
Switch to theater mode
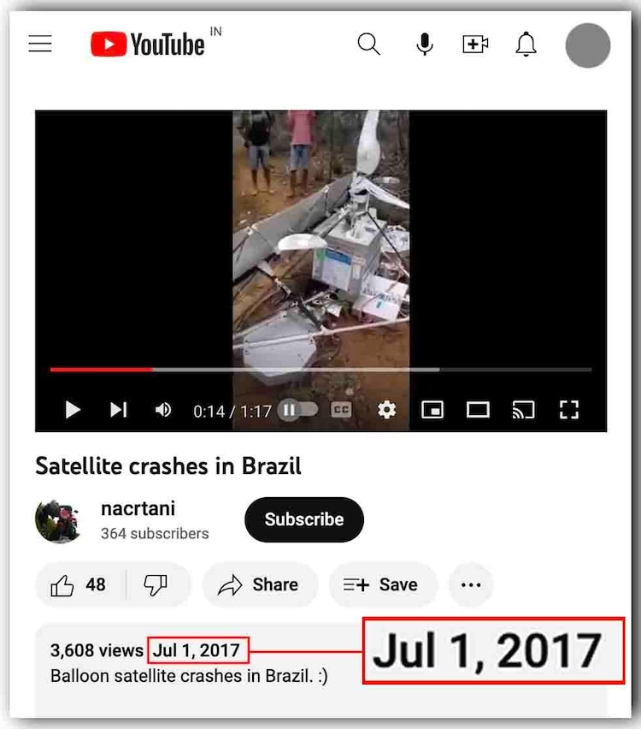(x=478, y=410)
